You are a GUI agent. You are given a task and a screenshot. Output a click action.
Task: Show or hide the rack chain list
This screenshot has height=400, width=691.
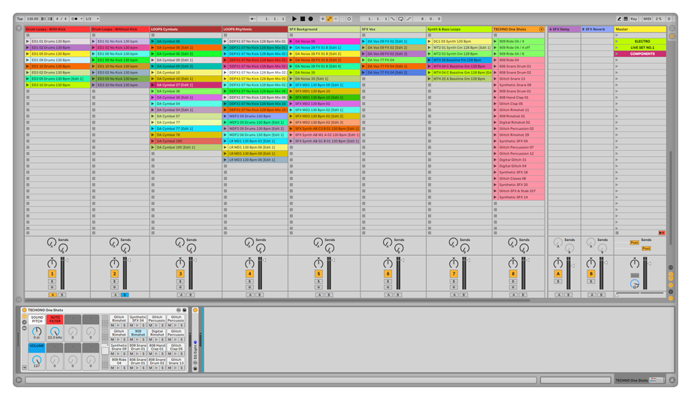pyautogui.click(x=24, y=322)
